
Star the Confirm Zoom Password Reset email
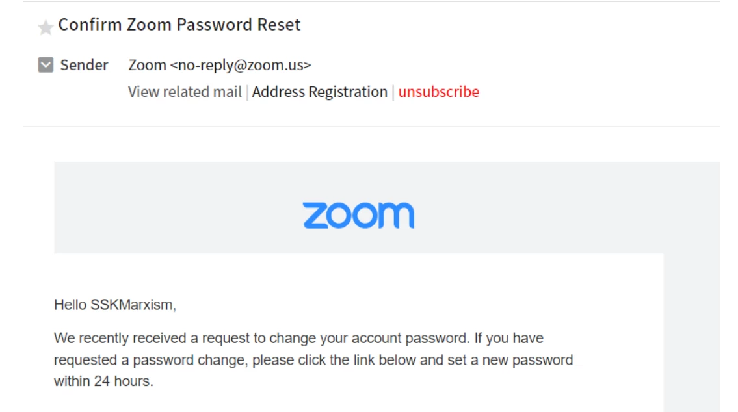[46, 27]
